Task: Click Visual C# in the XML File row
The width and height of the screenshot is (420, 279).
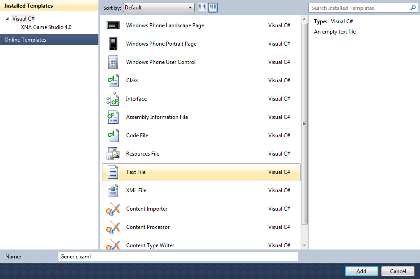Action: coord(280,190)
